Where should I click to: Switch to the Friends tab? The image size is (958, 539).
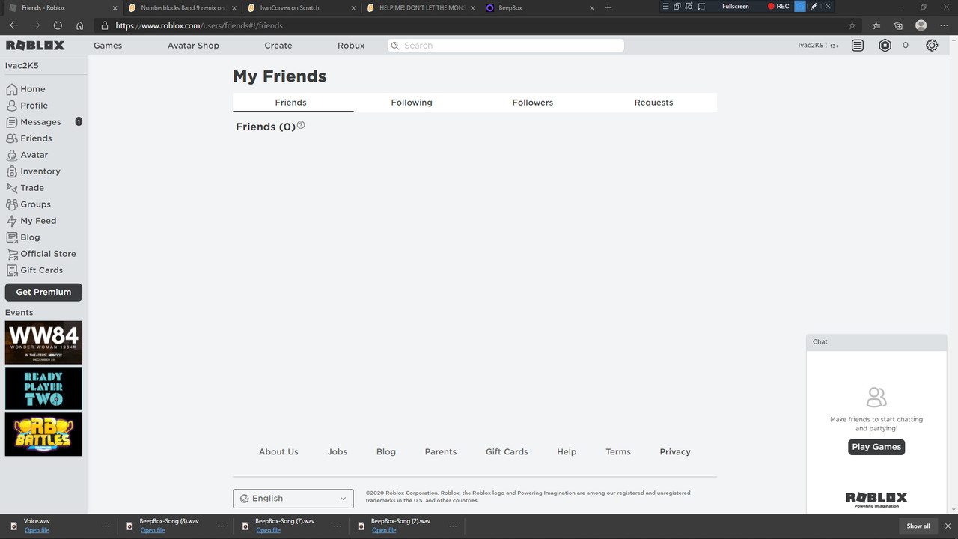[291, 103]
